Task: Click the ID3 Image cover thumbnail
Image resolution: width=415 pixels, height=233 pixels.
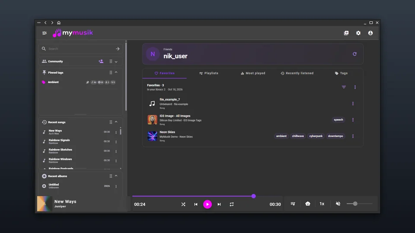Action: click(152, 120)
